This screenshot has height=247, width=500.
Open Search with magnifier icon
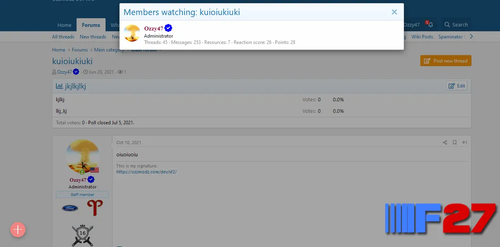(456, 25)
